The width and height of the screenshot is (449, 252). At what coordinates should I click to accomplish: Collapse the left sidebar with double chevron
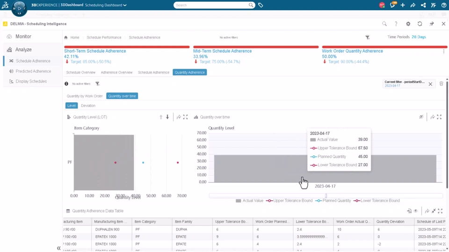click(x=59, y=248)
